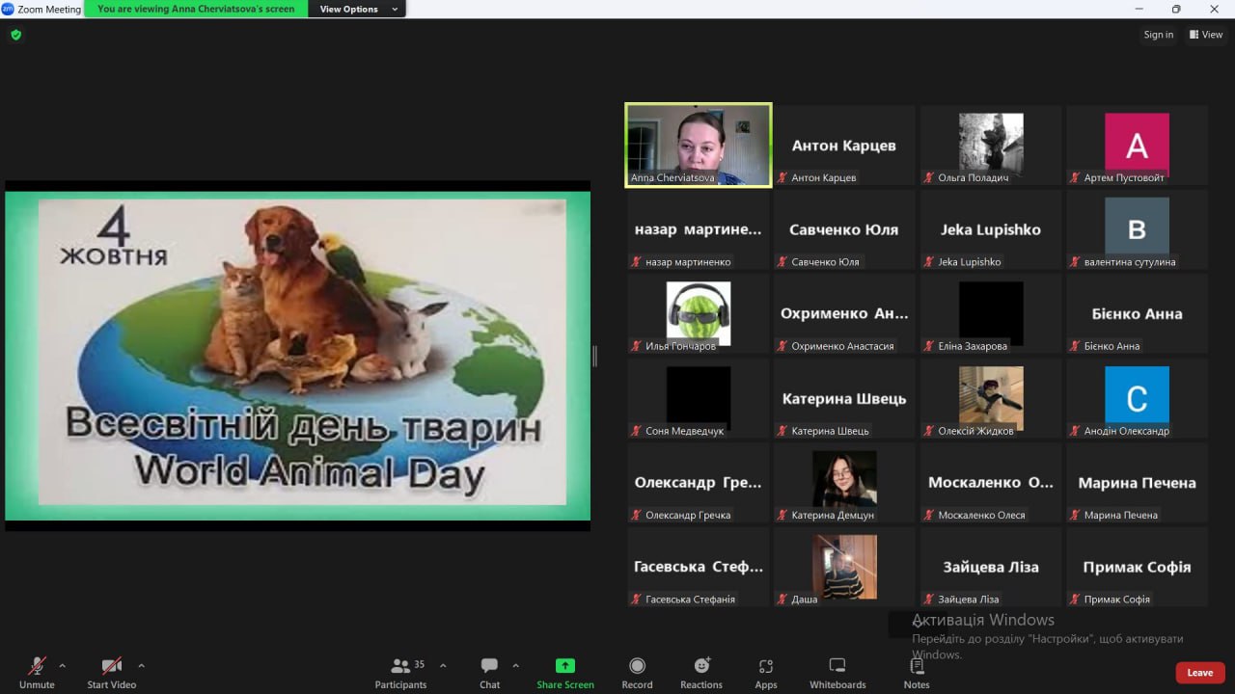Screen dimensions: 1235x694
Task: Click the divider handle between shared screen and gallery
Action: point(594,356)
